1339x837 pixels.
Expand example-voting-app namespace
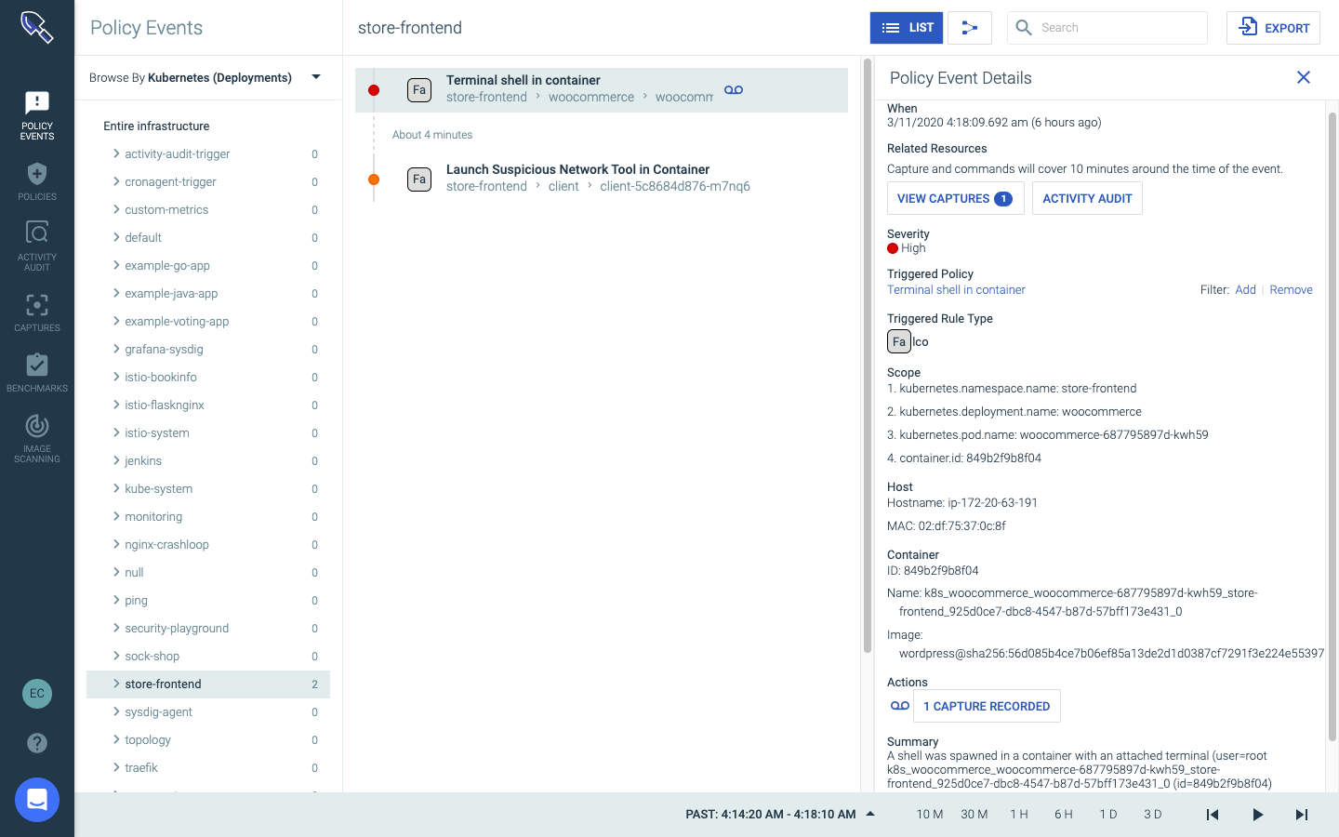(116, 321)
